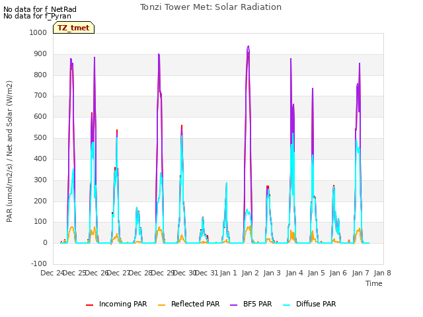Toggle the BF5 PAR legend entry
The width and height of the screenshot is (423, 317).
click(x=250, y=304)
